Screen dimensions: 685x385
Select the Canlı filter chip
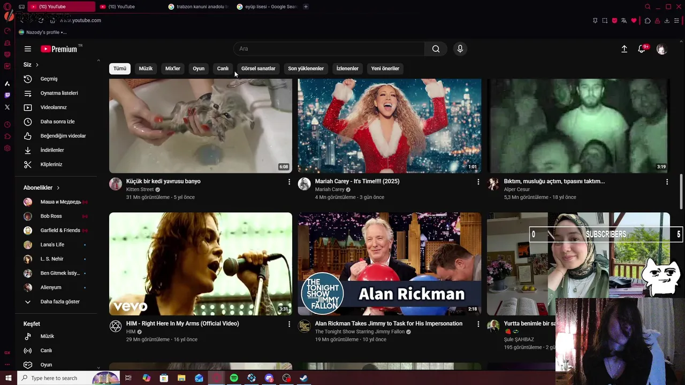223,68
